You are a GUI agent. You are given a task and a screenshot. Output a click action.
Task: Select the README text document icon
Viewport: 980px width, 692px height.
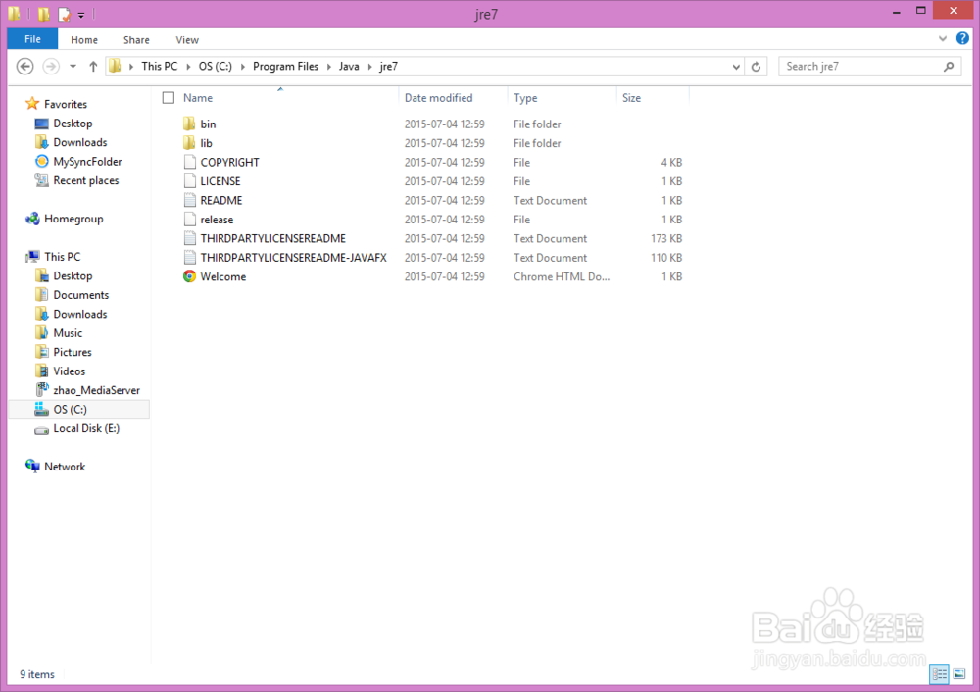[x=189, y=200]
